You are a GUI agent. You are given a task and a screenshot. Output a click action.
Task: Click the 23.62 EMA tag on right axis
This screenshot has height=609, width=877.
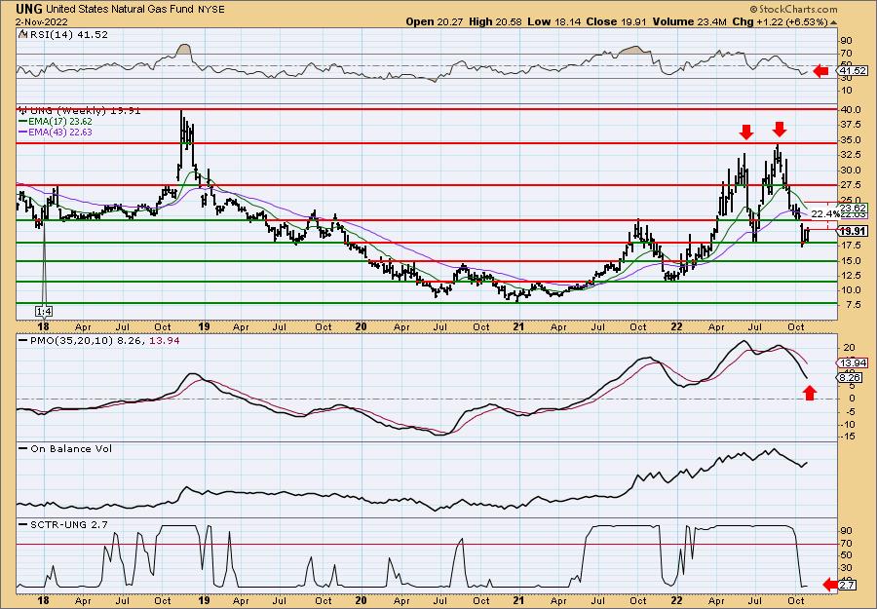[x=854, y=207]
